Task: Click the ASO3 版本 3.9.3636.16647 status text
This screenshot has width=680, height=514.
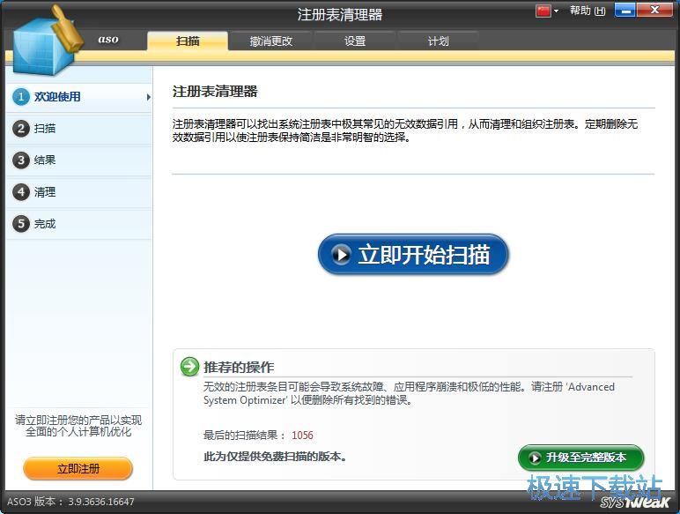Action: 70,502
